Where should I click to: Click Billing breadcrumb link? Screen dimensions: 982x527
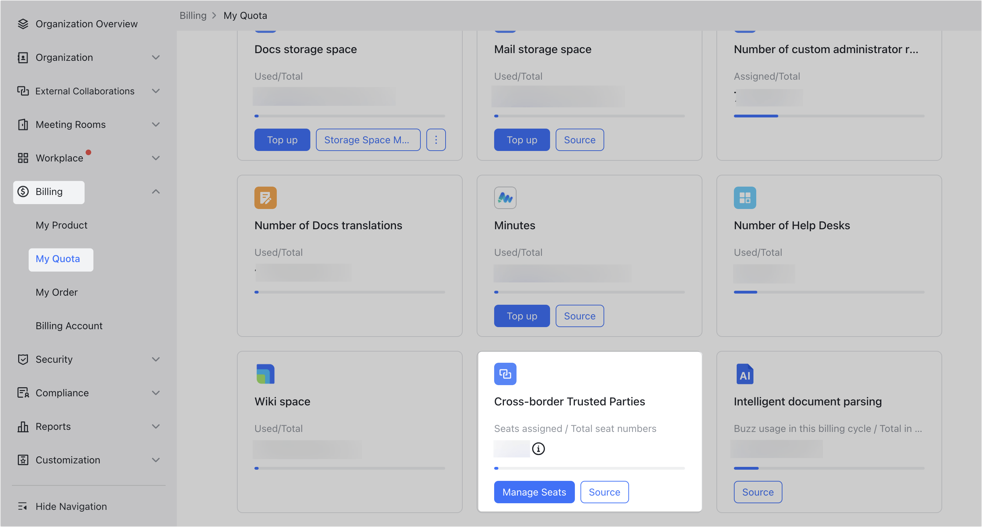pyautogui.click(x=193, y=15)
